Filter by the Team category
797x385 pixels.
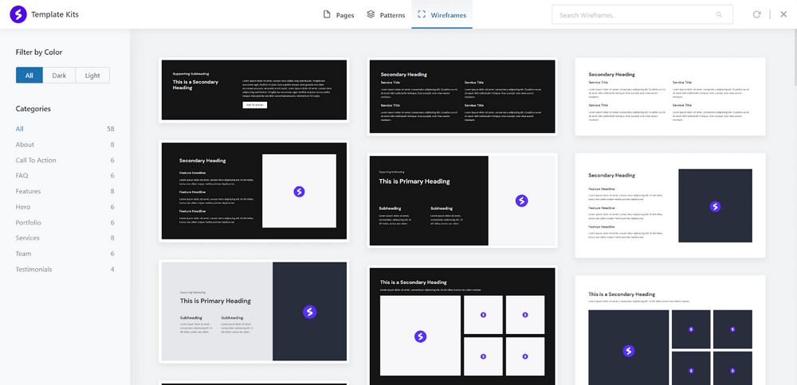65,254
